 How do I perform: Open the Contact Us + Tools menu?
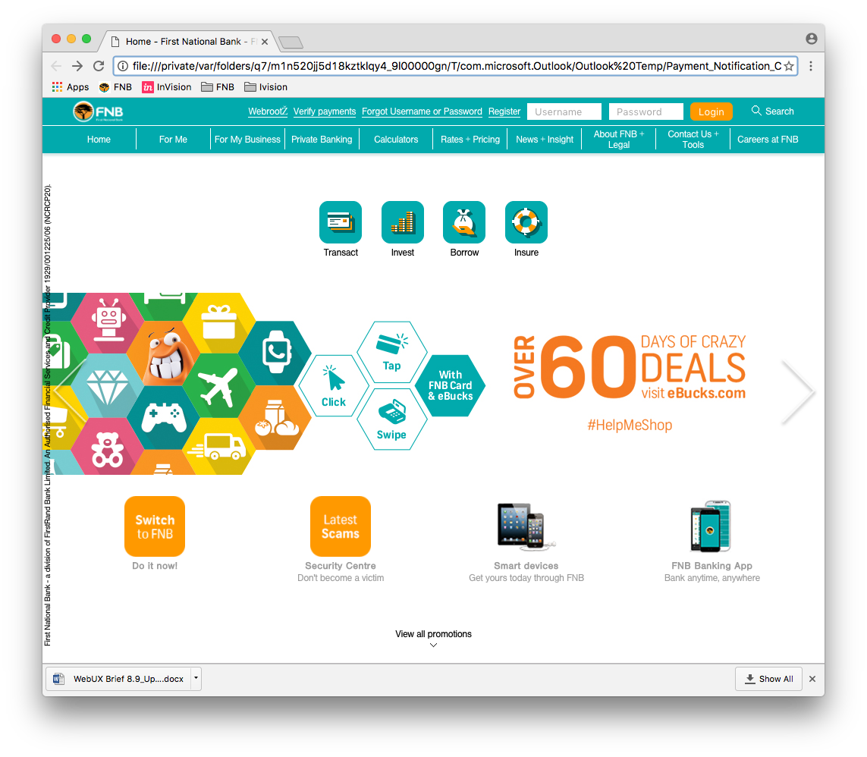click(693, 140)
